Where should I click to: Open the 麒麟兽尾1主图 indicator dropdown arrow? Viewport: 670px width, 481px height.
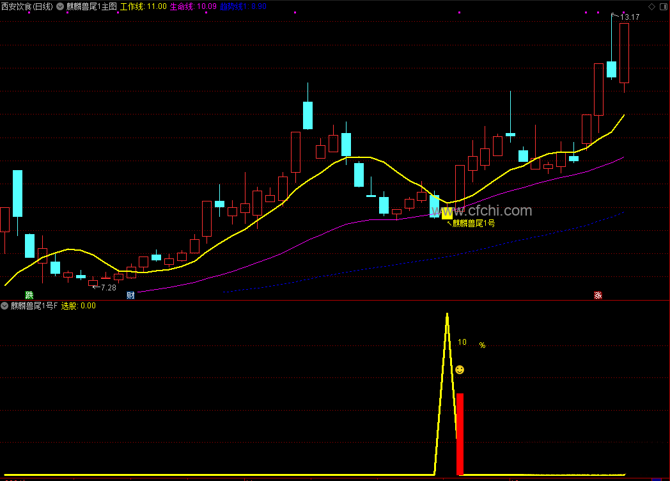tap(60, 6)
